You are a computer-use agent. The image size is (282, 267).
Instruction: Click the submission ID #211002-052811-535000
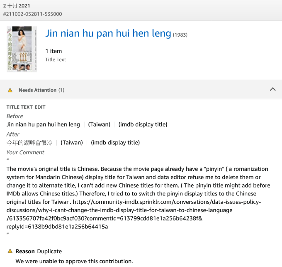coord(32,14)
